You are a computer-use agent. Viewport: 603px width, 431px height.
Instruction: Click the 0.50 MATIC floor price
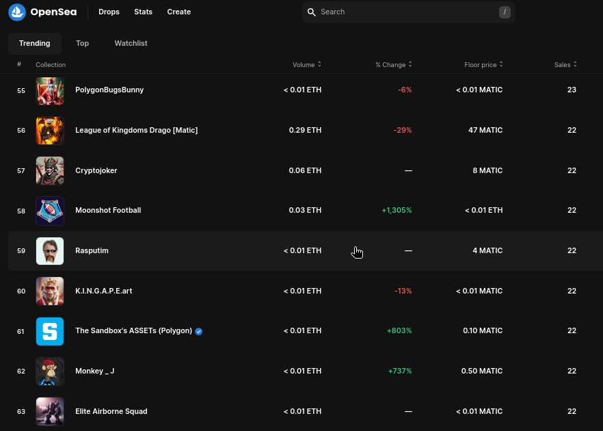pyautogui.click(x=482, y=371)
